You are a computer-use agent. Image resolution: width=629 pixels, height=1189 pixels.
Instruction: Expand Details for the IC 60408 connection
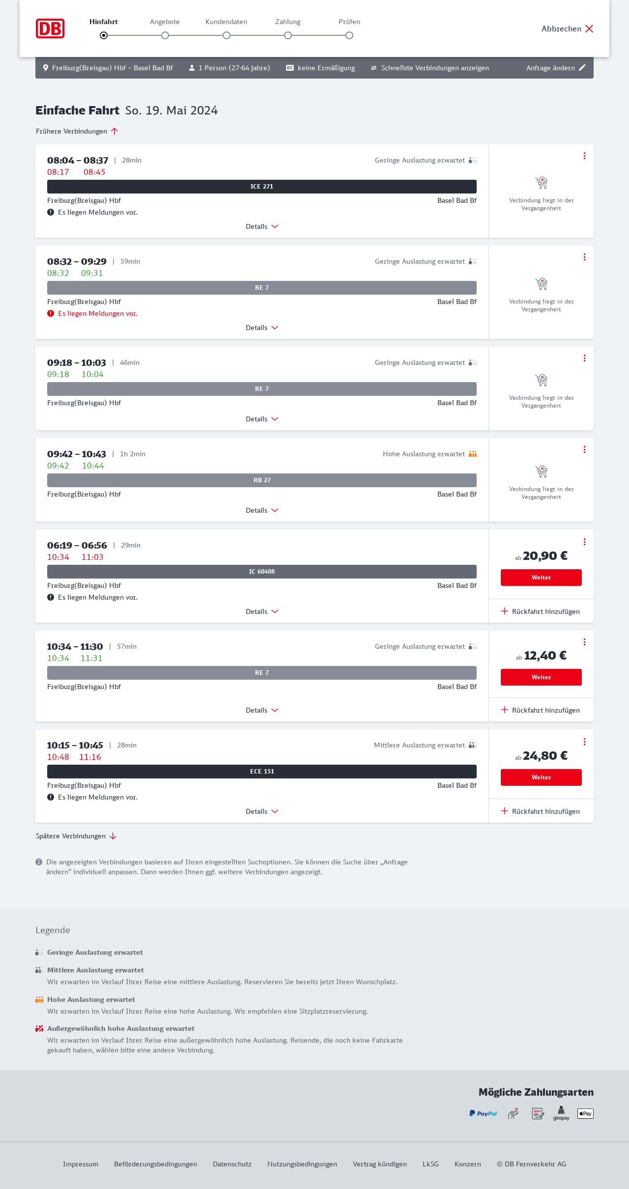(262, 611)
